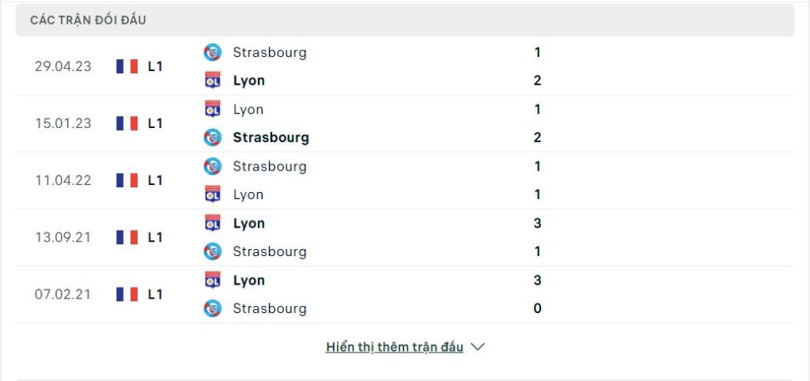This screenshot has height=381, width=810.
Task: Click French flag in 07.02.21 row
Action: point(127,294)
